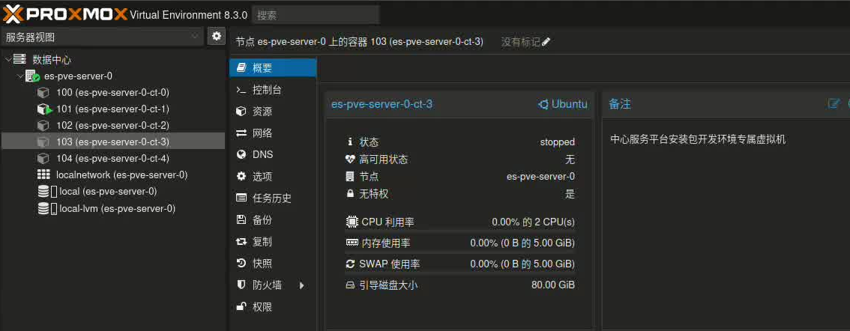This screenshot has height=331, width=850.
Task: Collapse the 数据中心 tree node
Action: click(7, 59)
